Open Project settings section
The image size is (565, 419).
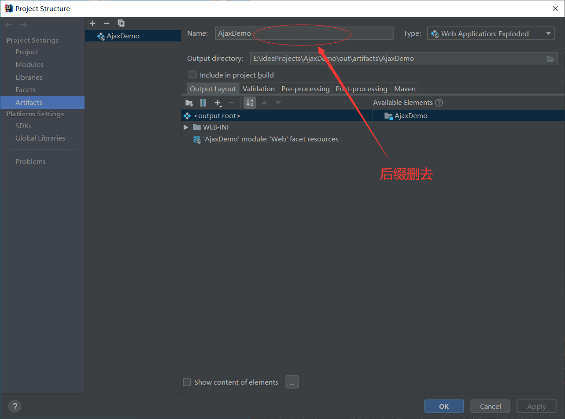pos(27,52)
